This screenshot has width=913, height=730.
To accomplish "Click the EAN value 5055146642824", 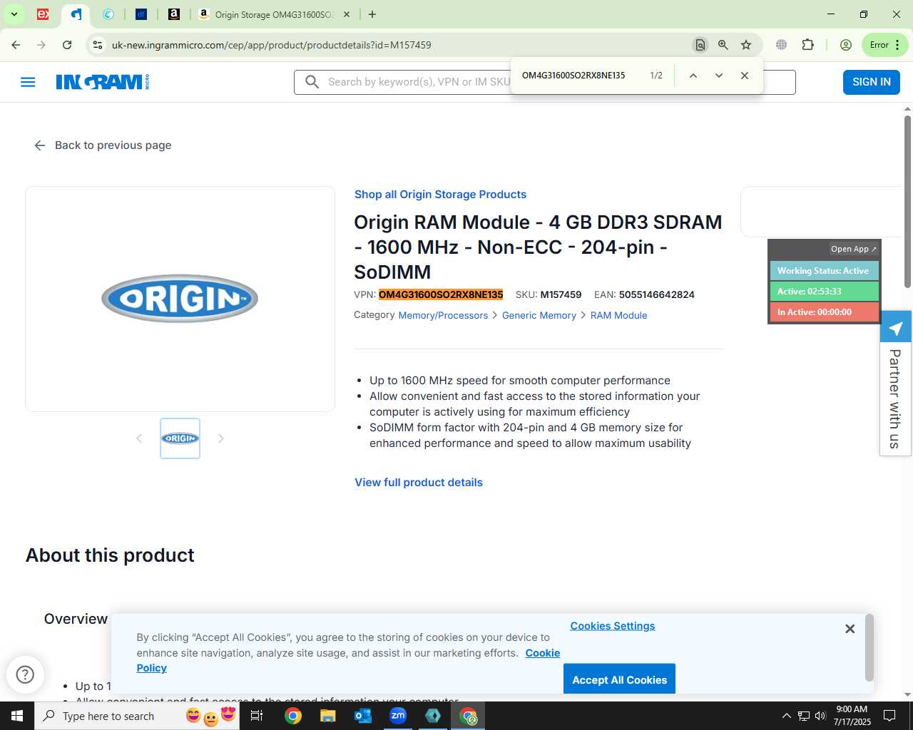I will 656,294.
